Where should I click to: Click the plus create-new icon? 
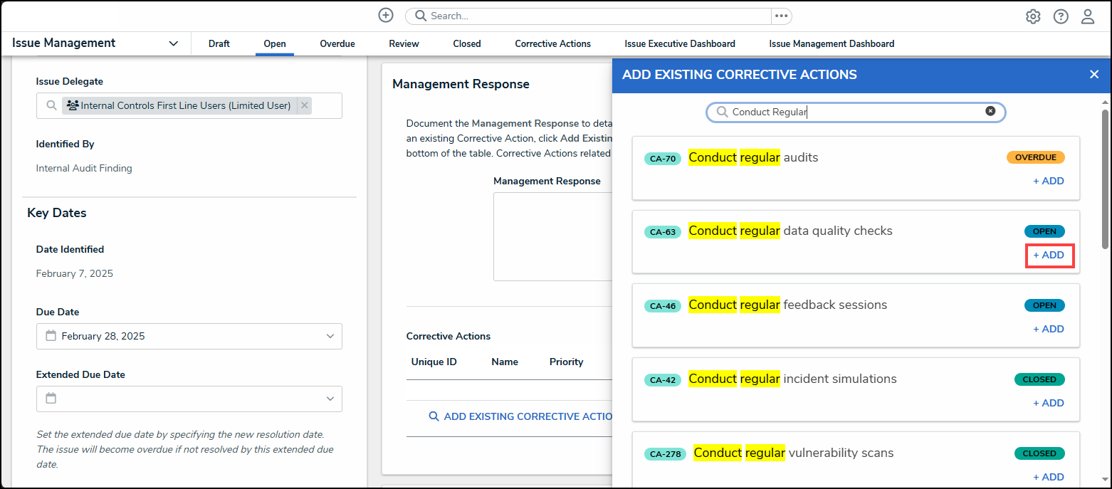385,16
